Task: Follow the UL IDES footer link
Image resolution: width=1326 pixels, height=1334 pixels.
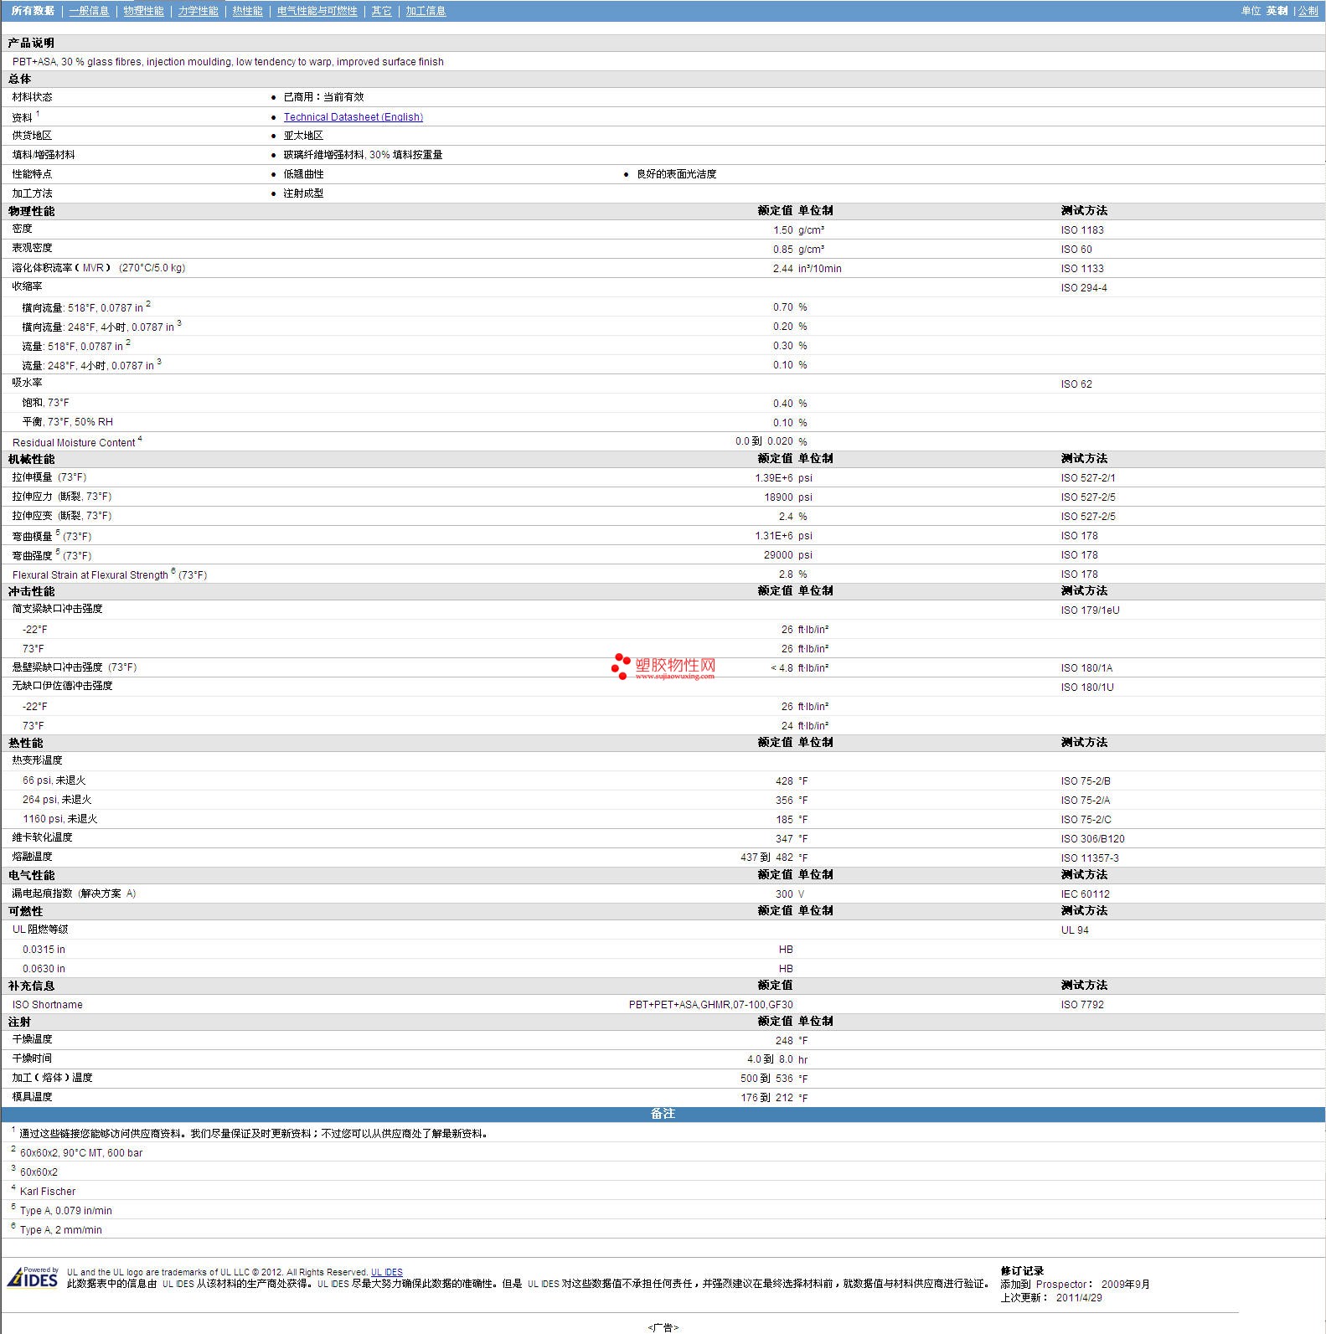Action: [x=386, y=1272]
